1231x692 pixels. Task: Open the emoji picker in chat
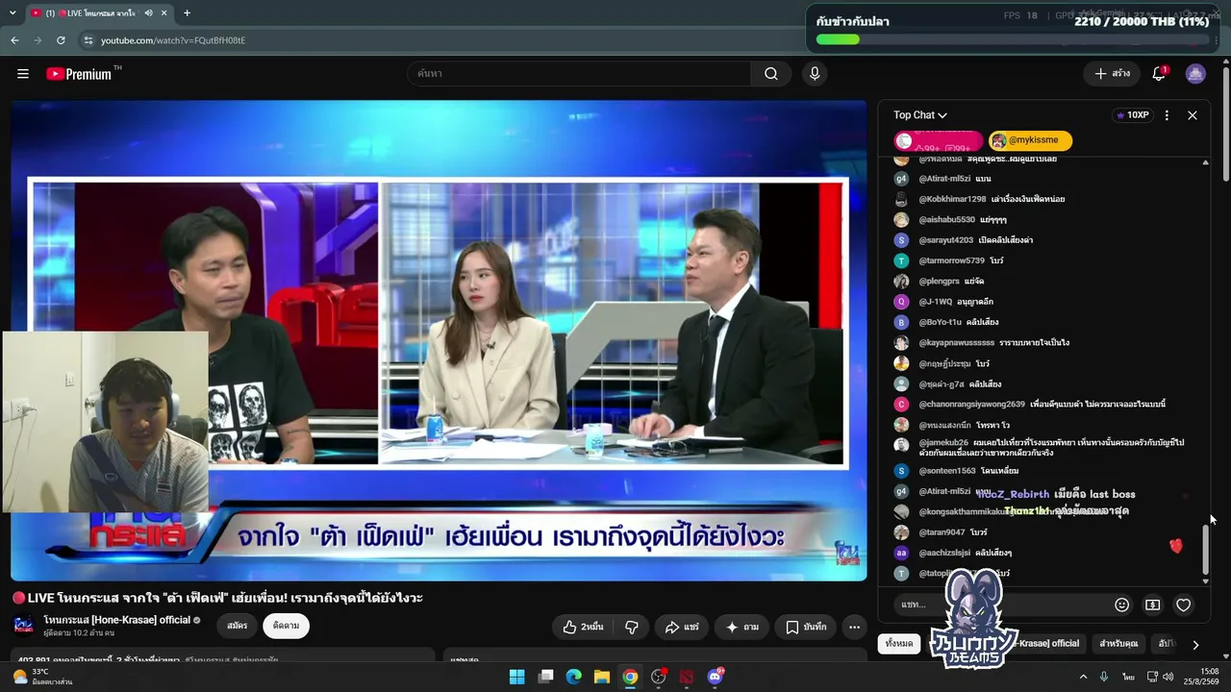[x=1121, y=605]
